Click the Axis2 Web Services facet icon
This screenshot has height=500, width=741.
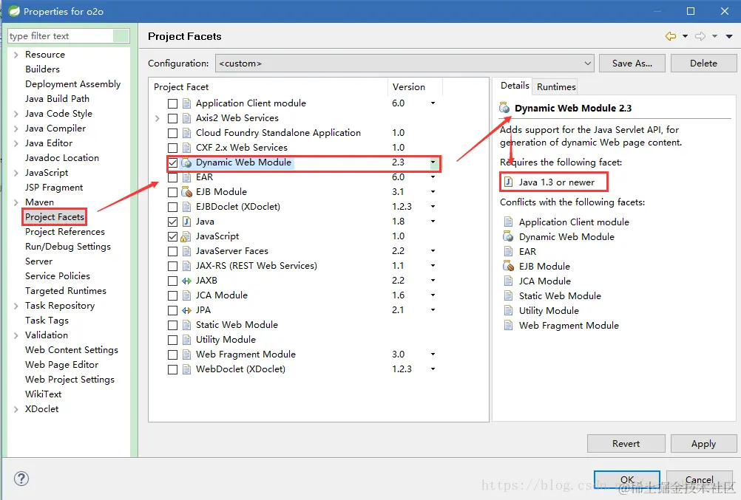click(186, 118)
